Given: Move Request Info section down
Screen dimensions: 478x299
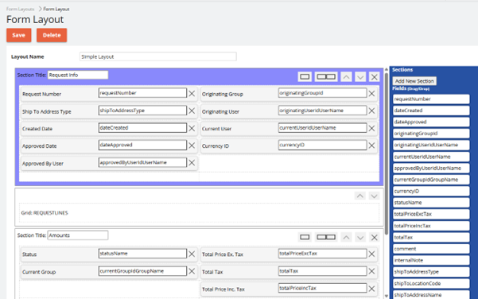Looking at the screenshot, I should click(x=360, y=77).
